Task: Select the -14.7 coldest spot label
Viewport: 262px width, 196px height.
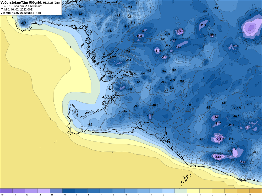Action: [220, 139]
